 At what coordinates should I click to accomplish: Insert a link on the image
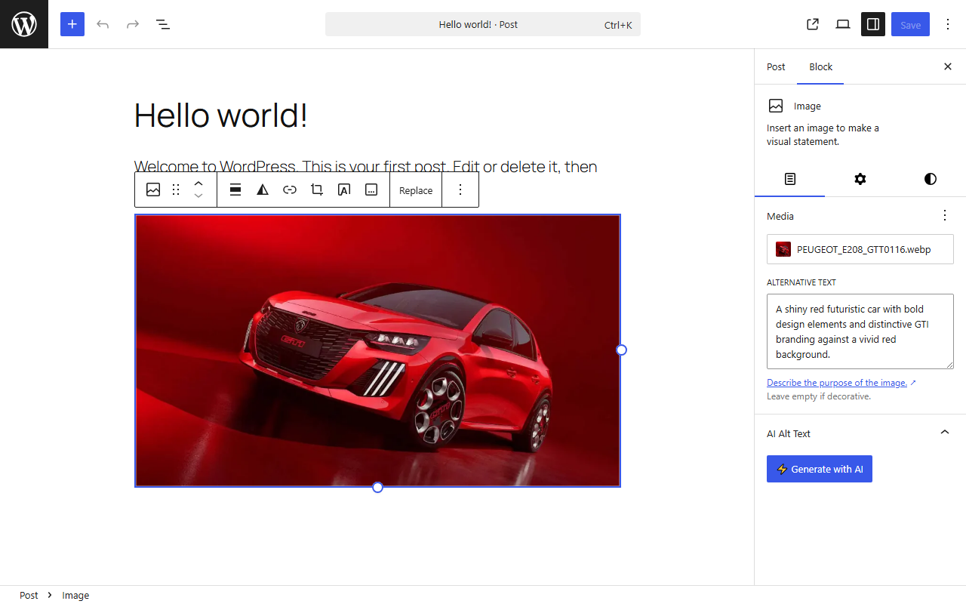pos(290,190)
